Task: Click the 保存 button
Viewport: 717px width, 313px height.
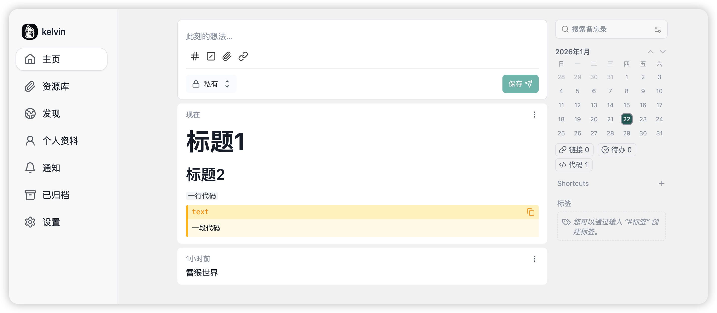Action: pyautogui.click(x=520, y=84)
